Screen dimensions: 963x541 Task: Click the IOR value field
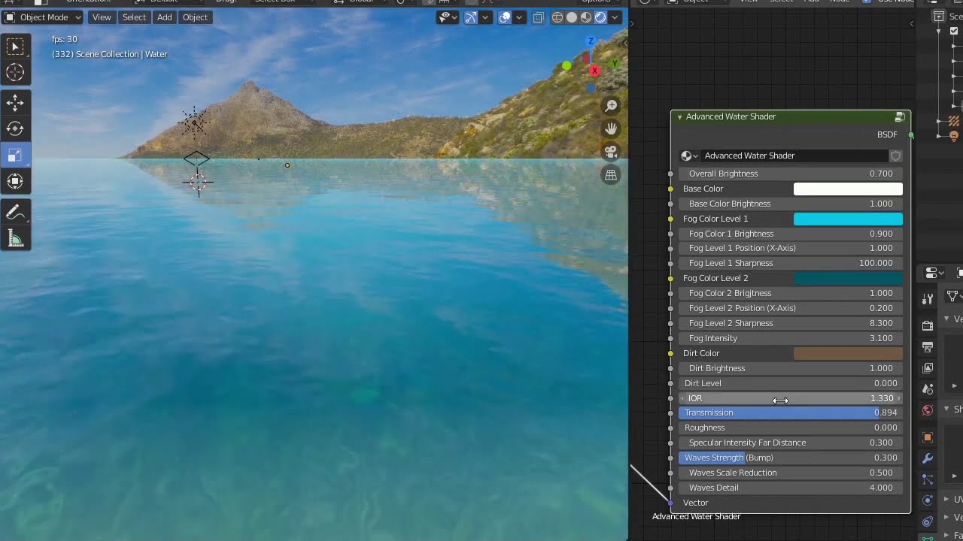791,398
